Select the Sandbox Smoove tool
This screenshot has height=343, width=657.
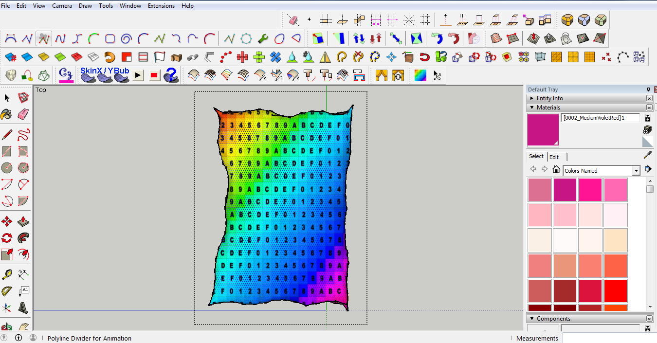point(533,38)
